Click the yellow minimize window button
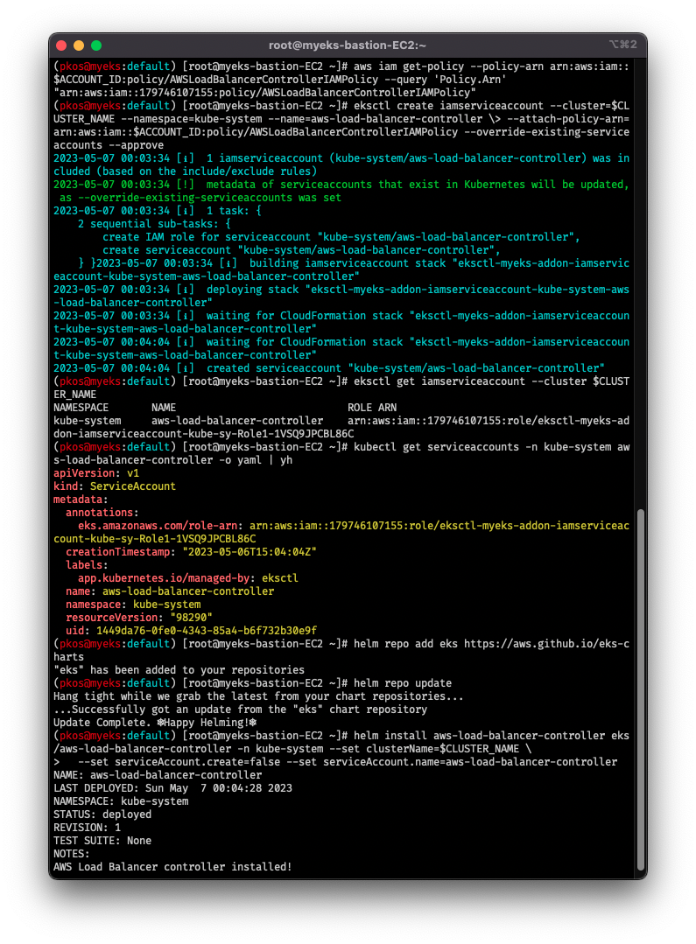 (78, 45)
